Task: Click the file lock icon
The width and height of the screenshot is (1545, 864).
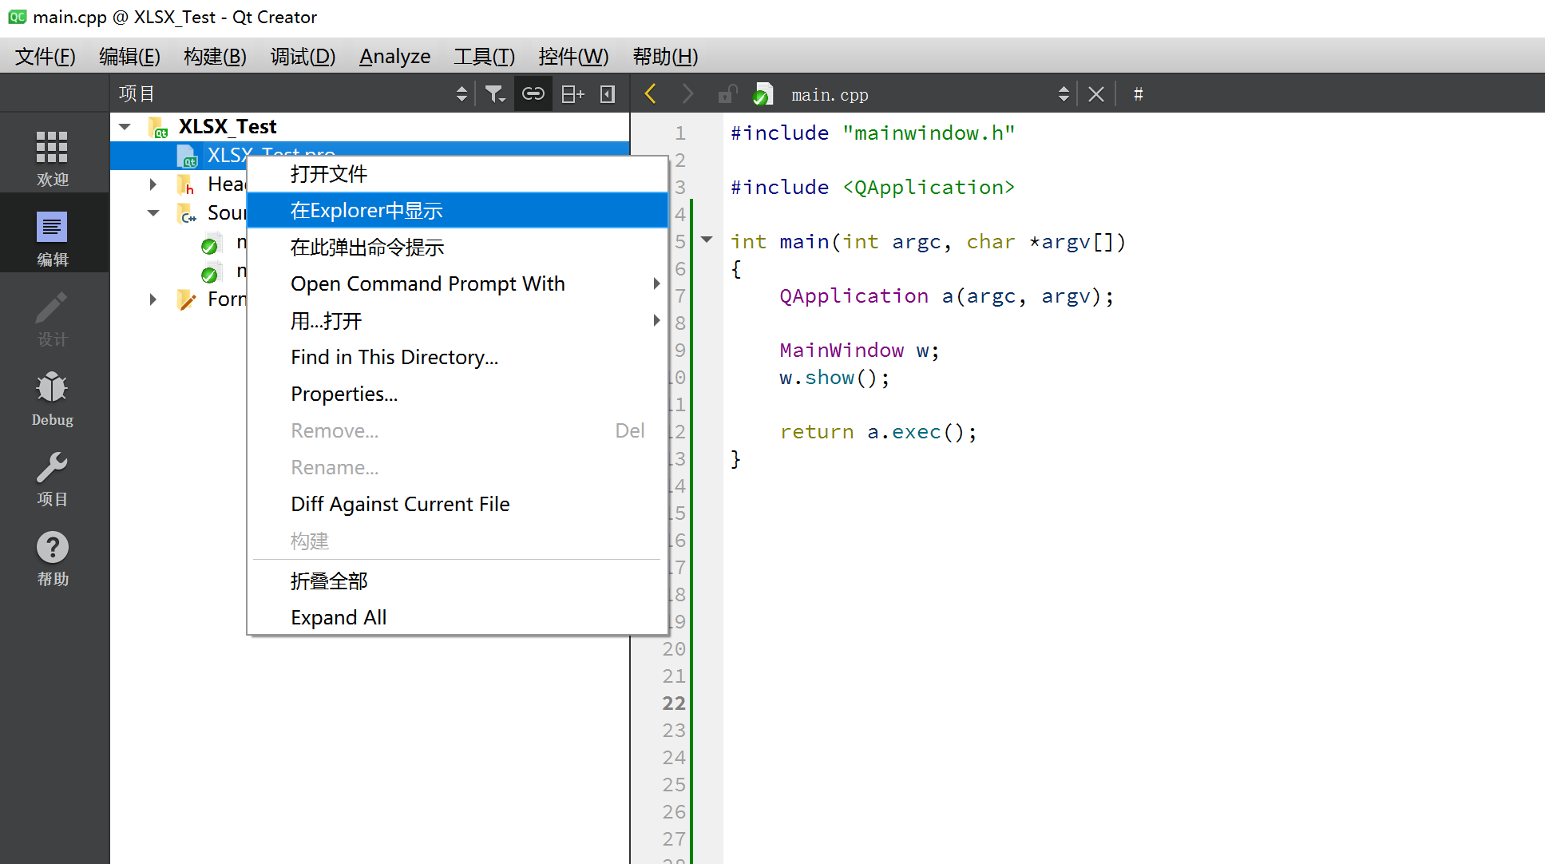Action: pos(726,94)
